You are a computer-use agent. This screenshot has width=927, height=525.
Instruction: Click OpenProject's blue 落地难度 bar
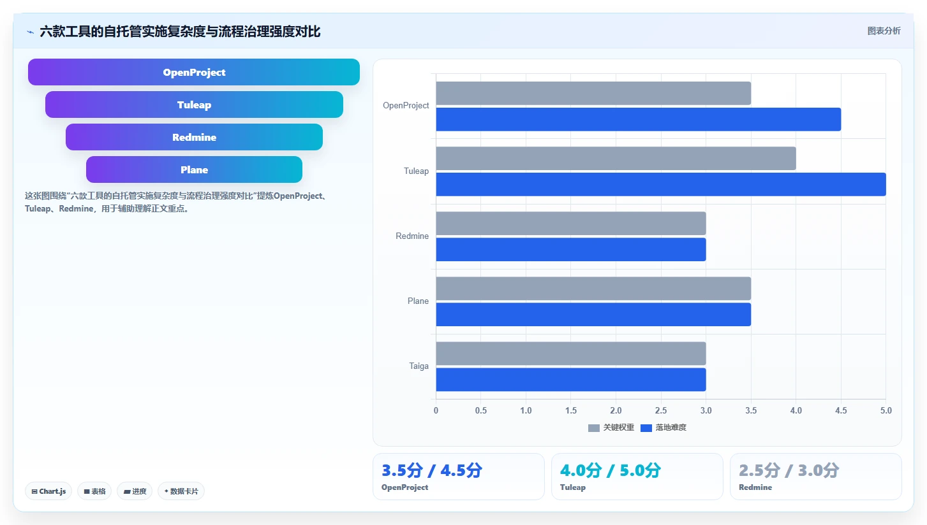pyautogui.click(x=639, y=119)
